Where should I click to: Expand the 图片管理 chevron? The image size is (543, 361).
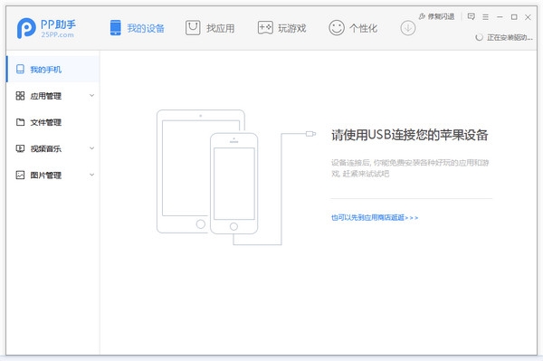tap(91, 175)
